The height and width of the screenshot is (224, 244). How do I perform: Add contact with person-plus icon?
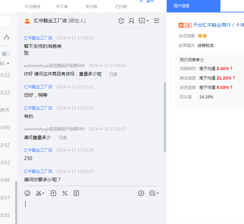(132, 21)
